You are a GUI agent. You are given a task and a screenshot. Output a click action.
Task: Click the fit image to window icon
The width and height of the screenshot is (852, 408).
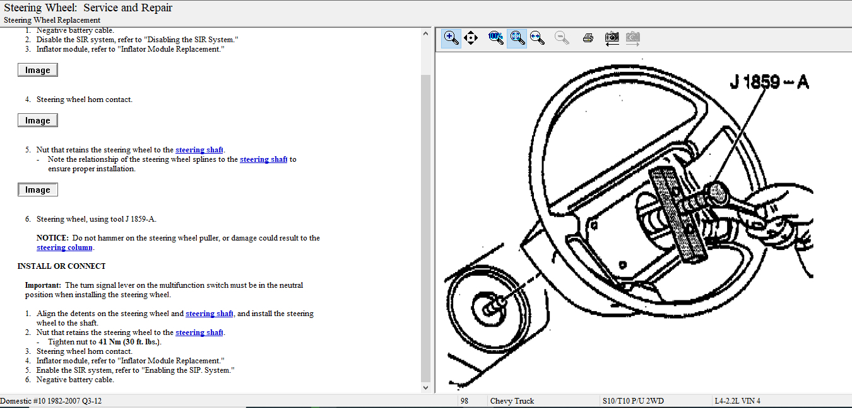click(x=517, y=38)
